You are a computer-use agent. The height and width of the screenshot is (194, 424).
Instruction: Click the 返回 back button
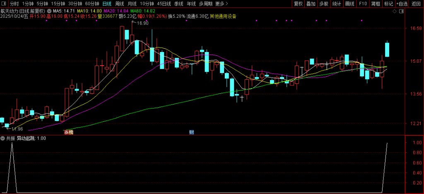pyautogui.click(x=416, y=4)
